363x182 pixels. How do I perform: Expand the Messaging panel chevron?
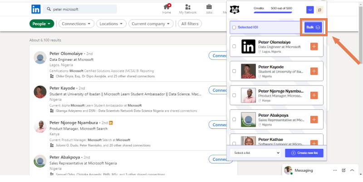pos(352,170)
